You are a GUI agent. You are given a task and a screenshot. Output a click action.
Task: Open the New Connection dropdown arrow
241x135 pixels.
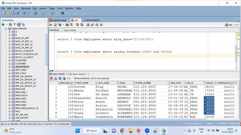(7, 25)
